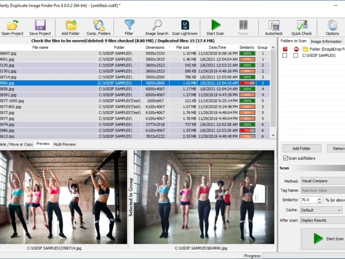Viewport: 345px width, 259px height.
Task: Click the Remove button in the side panel
Action: coord(336,148)
